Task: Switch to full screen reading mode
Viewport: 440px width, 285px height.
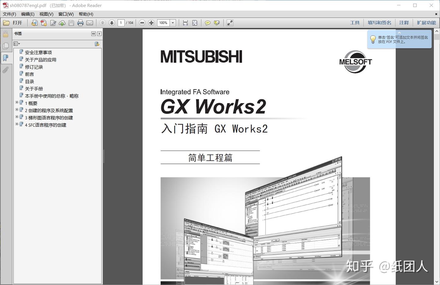Action: point(230,23)
